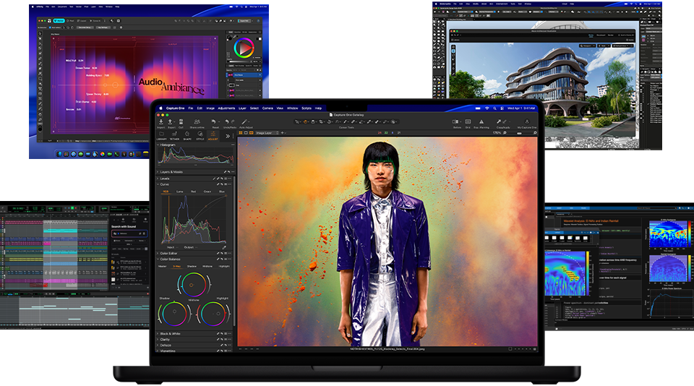Click the curve point picker eyedropper
694x386 pixels.
click(224, 247)
